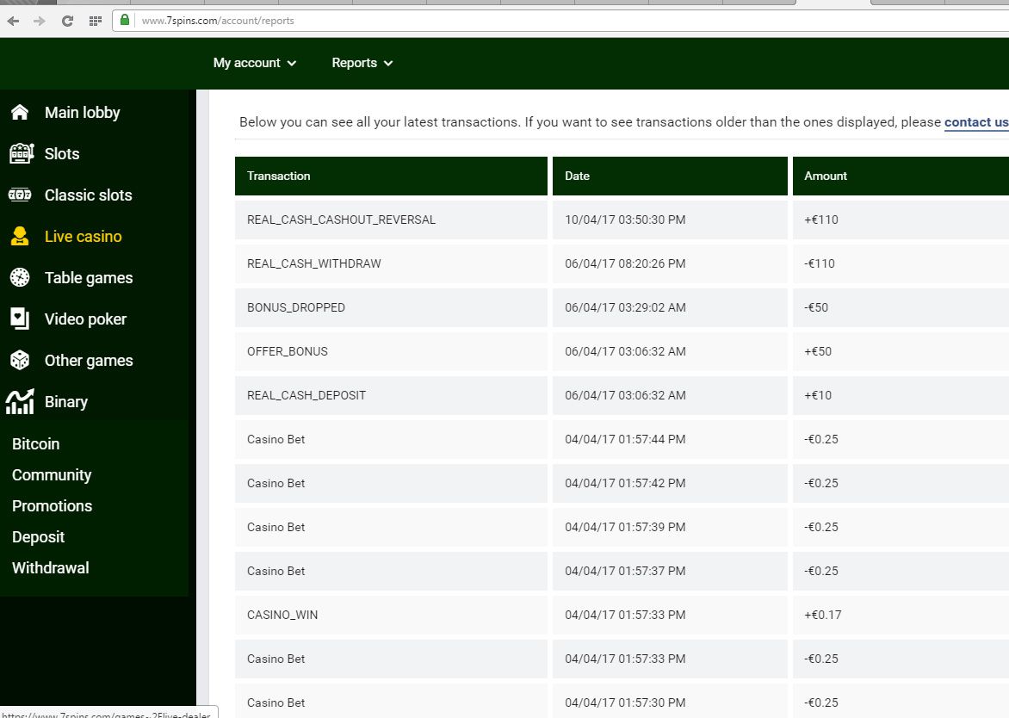Select Table games in sidebar
Image resolution: width=1009 pixels, height=718 pixels.
pyautogui.click(x=89, y=277)
